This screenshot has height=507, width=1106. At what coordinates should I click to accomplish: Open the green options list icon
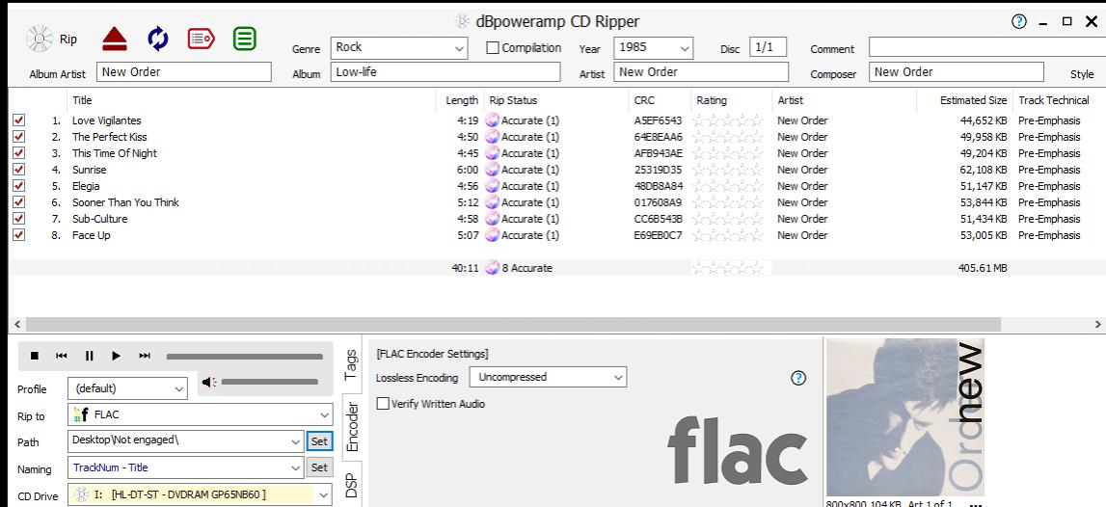244,40
